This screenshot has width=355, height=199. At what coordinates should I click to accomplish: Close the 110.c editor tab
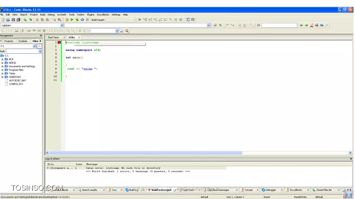79,38
